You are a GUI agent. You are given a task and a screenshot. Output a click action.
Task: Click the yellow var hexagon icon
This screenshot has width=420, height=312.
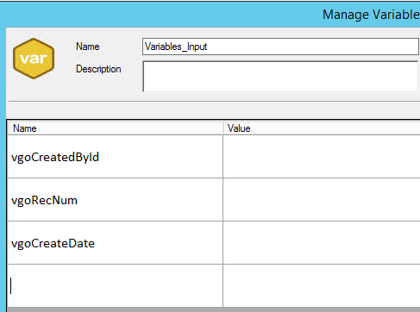point(34,59)
